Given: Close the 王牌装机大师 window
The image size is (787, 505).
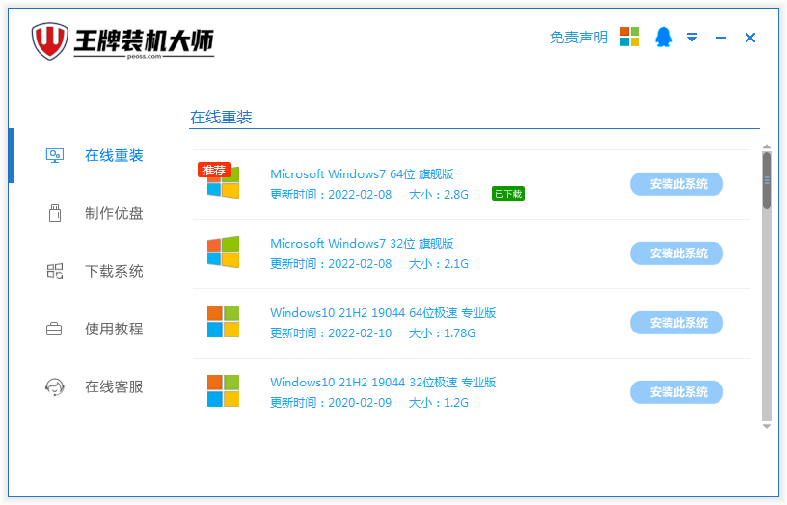Looking at the screenshot, I should tap(749, 38).
